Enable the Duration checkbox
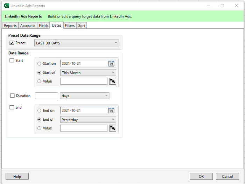245x184 pixels. coord(12,95)
